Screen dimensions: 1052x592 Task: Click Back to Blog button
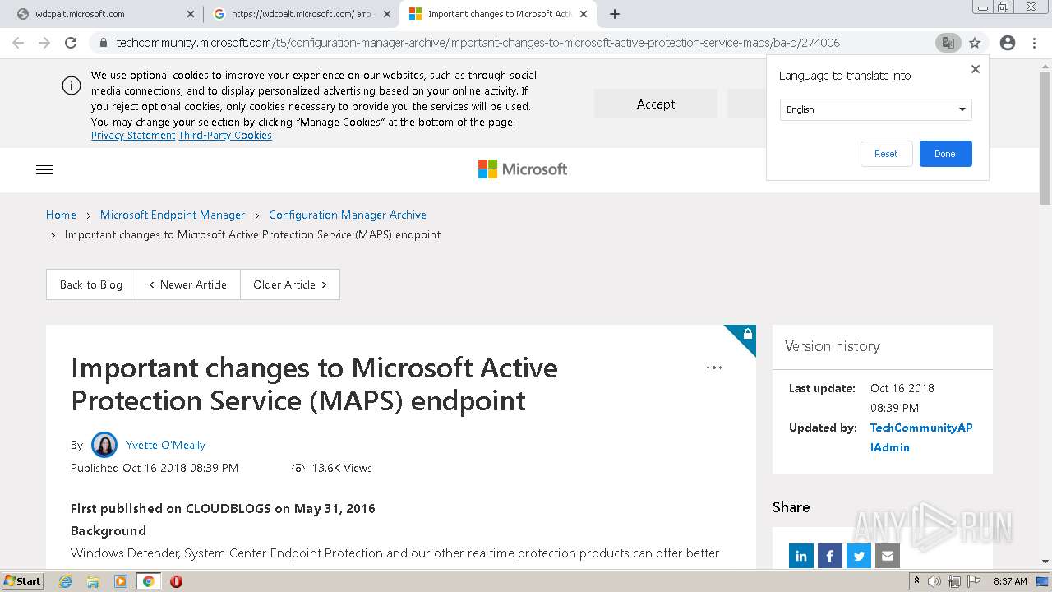(x=91, y=284)
